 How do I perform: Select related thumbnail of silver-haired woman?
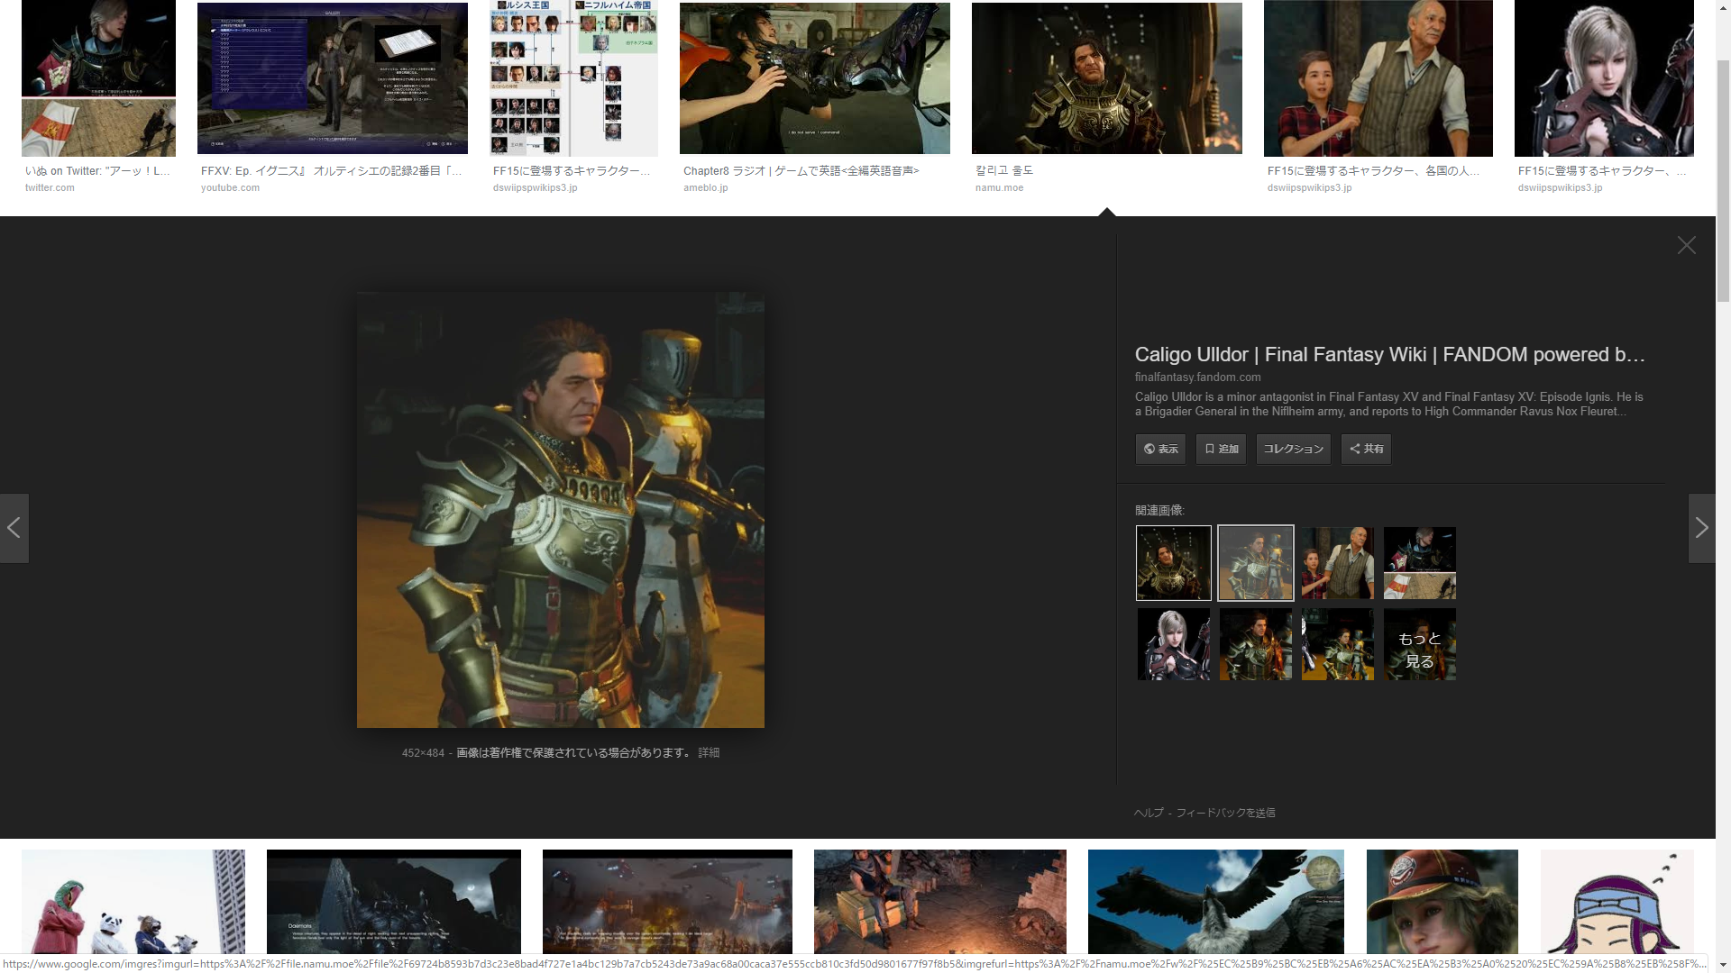pyautogui.click(x=1173, y=645)
